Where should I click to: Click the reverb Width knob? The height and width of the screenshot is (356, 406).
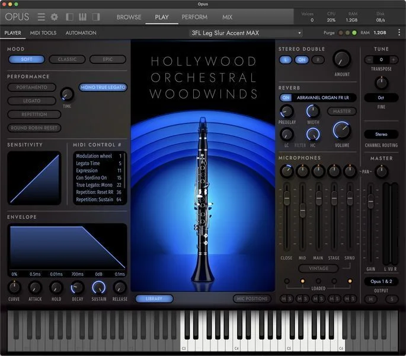[x=313, y=112]
